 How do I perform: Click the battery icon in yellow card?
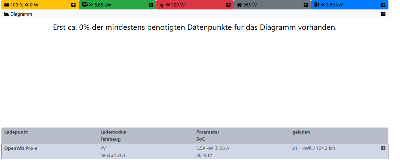pos(7,5)
